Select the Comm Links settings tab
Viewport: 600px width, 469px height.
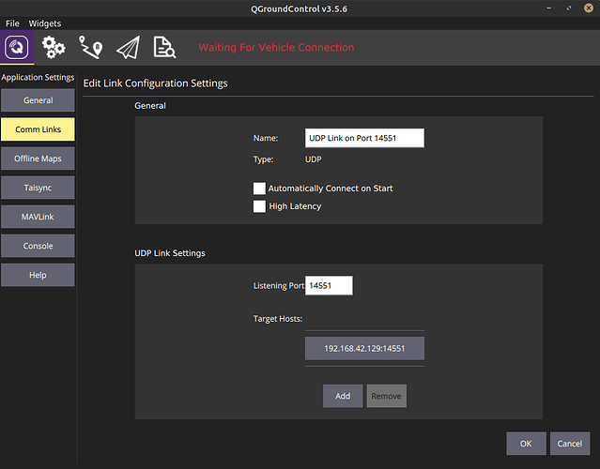[38, 129]
